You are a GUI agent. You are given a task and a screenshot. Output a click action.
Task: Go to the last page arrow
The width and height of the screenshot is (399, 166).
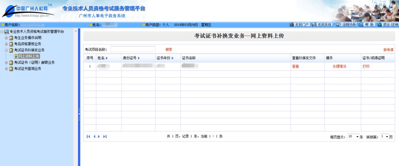pyautogui.click(x=105, y=137)
